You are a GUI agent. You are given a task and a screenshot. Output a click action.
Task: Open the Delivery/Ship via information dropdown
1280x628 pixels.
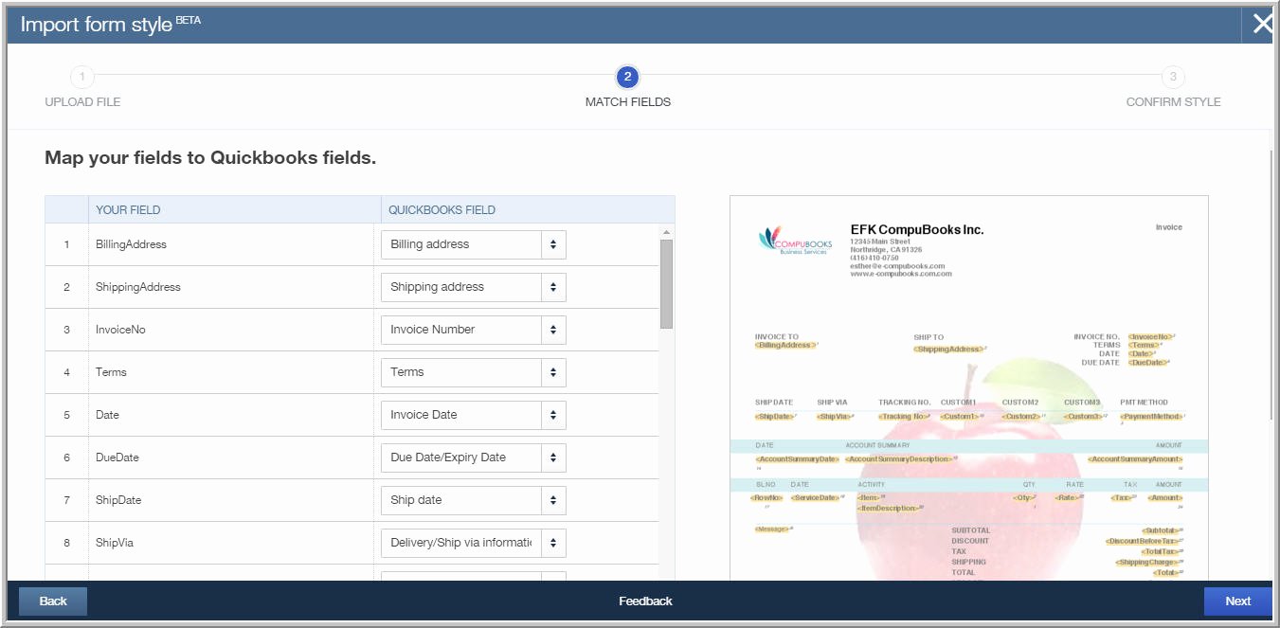tap(474, 543)
